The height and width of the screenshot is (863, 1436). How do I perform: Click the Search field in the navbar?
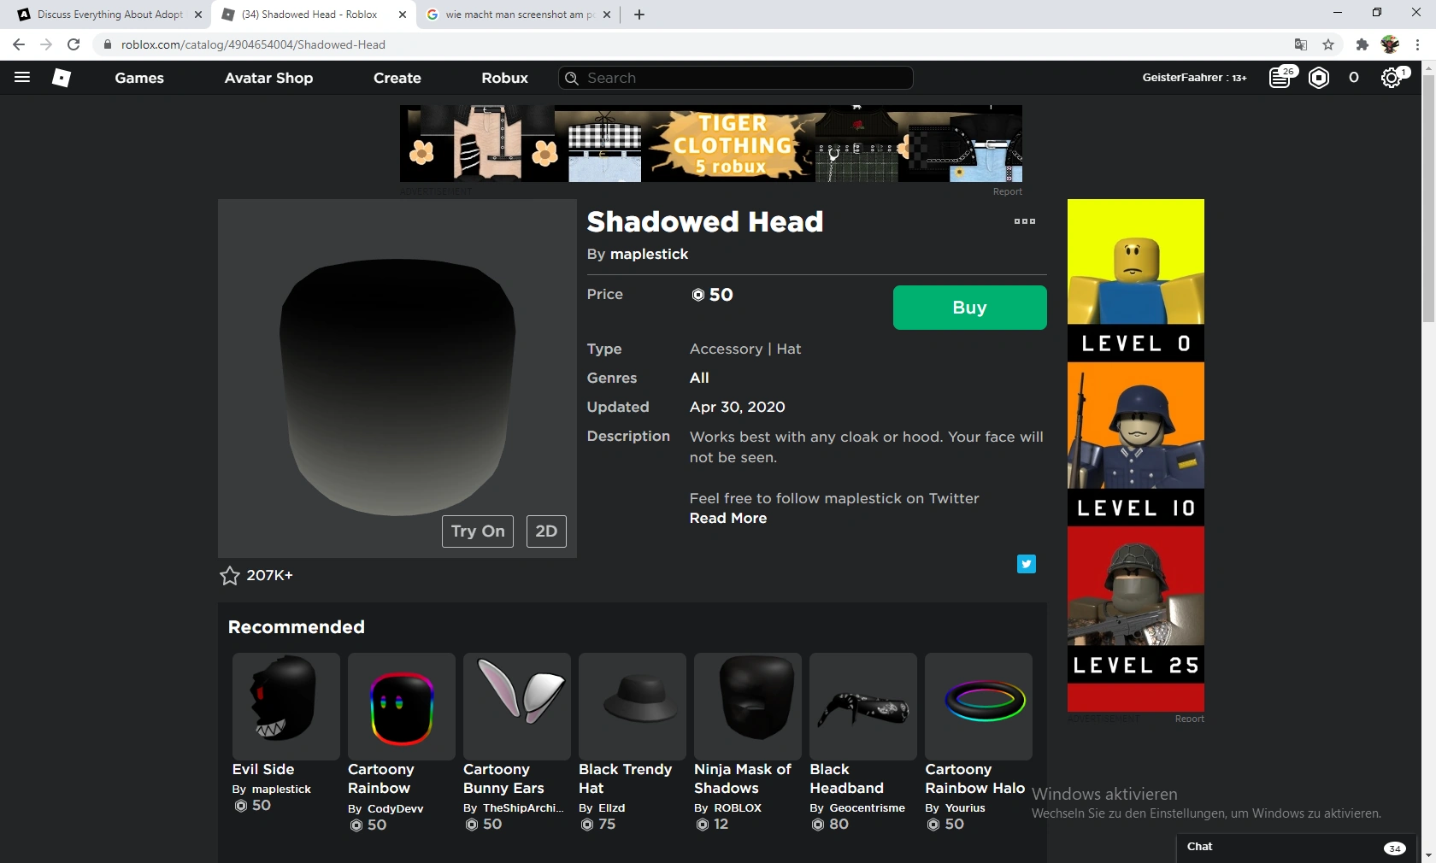735,78
